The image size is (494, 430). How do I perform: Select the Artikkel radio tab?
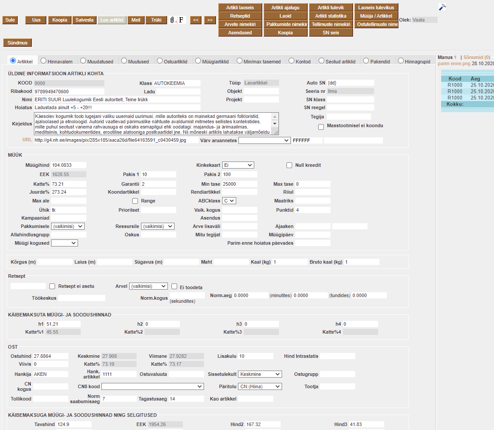pyautogui.click(x=13, y=61)
